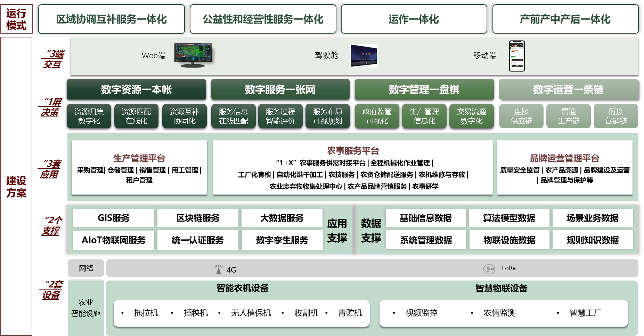Open the 基础信息数据 module
Image resolution: width=644 pixels, height=336 pixels.
tap(425, 218)
